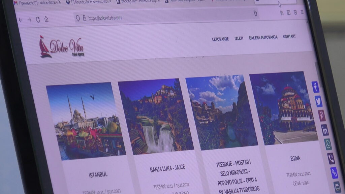Open the Istanbul trip photo
This screenshot has height=194, width=345.
click(86, 121)
